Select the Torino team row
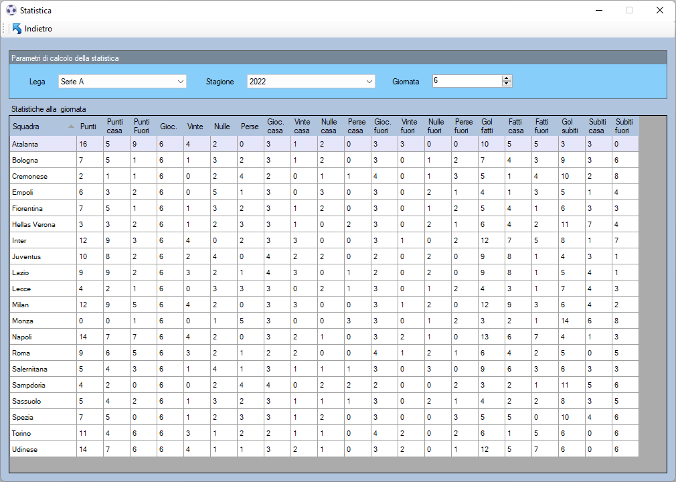This screenshot has height=482, width=676. [x=324, y=433]
